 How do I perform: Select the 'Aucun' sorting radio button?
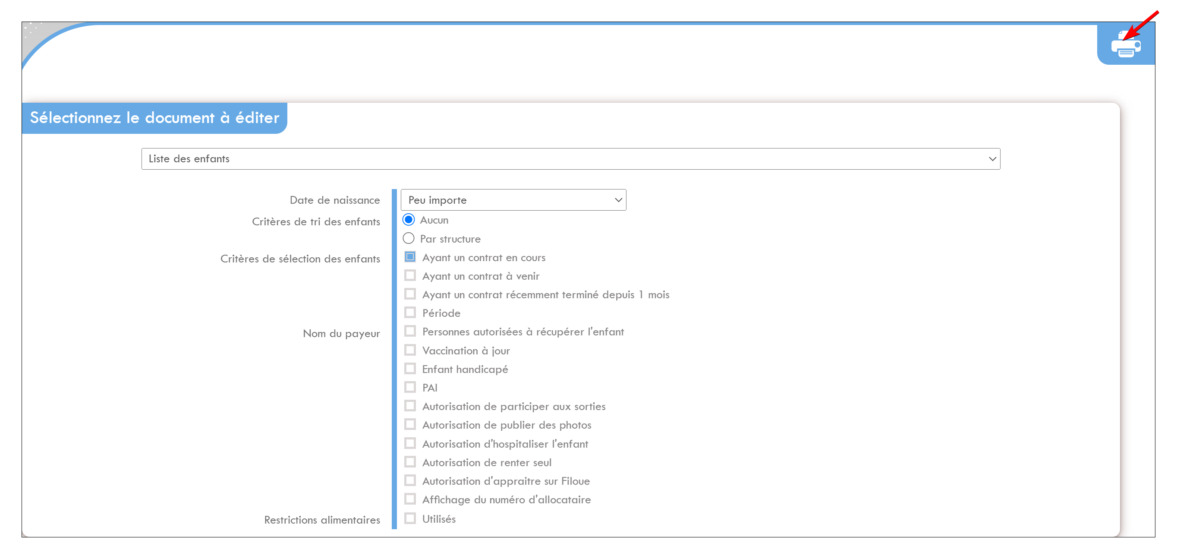tap(409, 220)
